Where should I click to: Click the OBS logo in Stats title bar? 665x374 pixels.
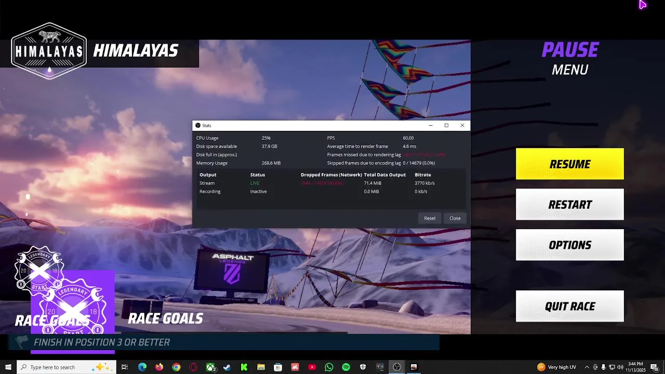pos(198,126)
